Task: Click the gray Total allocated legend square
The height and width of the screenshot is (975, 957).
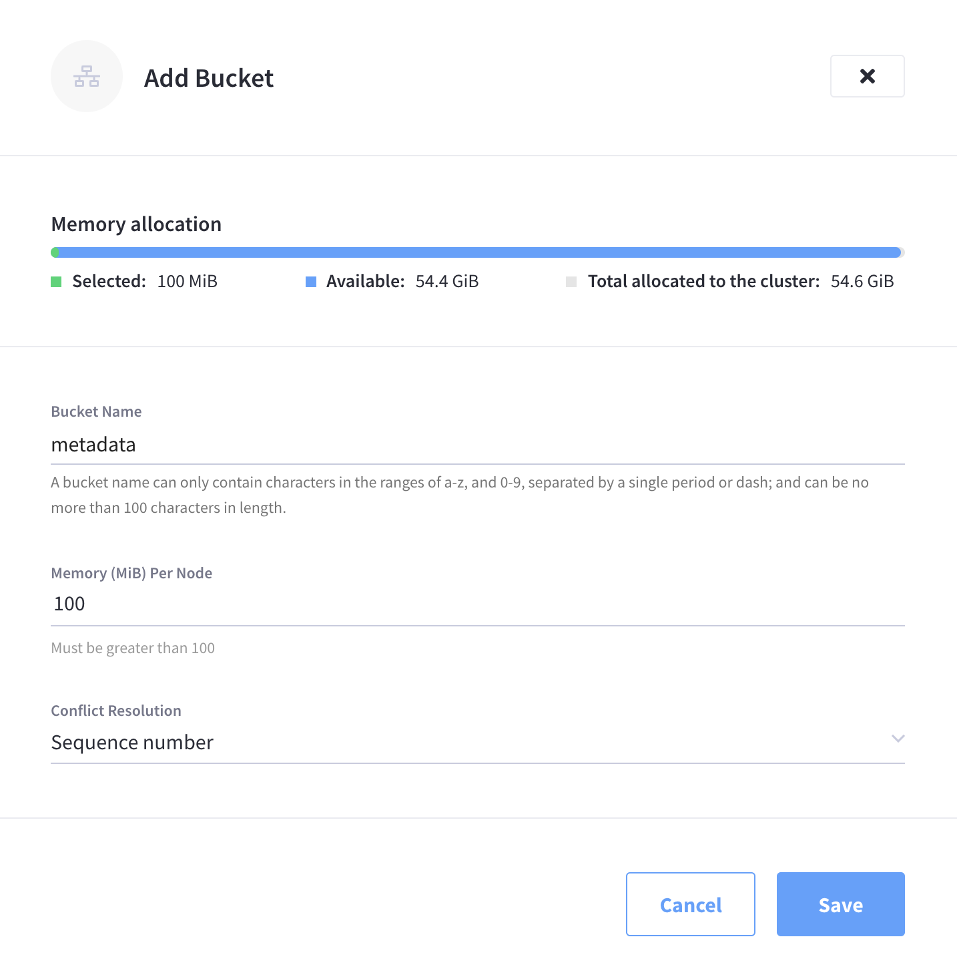Action: pyautogui.click(x=571, y=282)
